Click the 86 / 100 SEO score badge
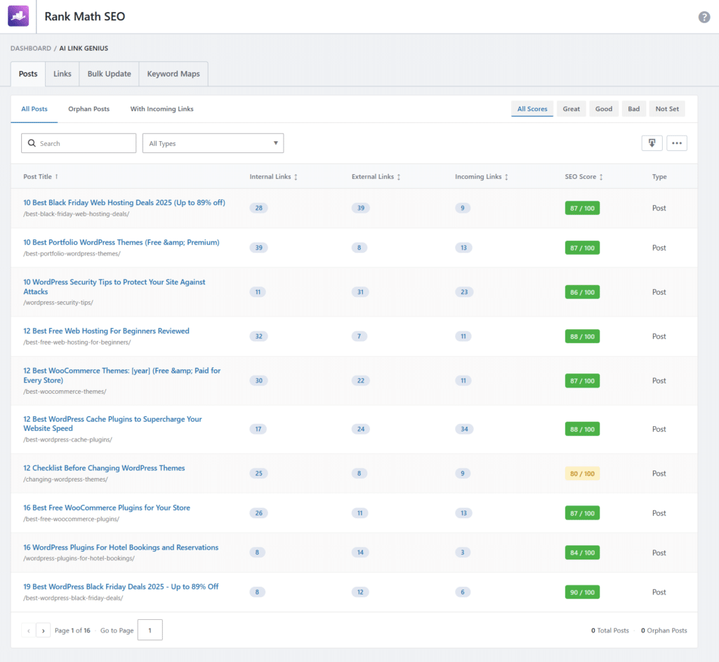The width and height of the screenshot is (719, 662). tap(582, 292)
